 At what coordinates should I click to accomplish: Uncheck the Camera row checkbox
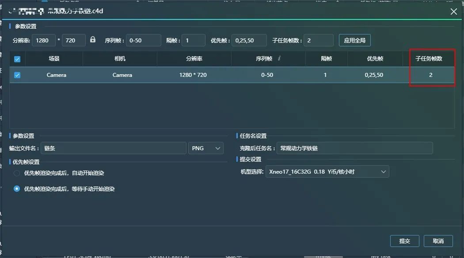[17, 75]
